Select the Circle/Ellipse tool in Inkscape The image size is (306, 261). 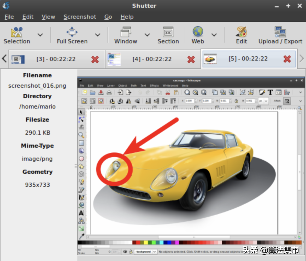[81, 159]
